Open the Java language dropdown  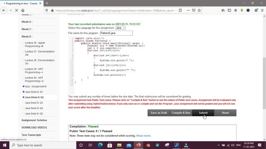(x=120, y=28)
